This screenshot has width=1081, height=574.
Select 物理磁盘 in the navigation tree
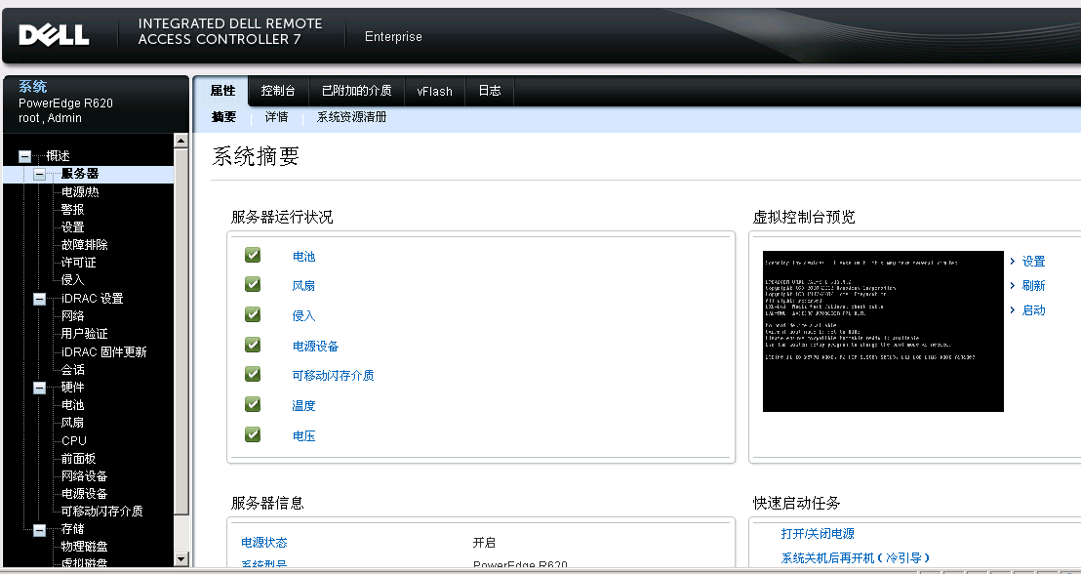pyautogui.click(x=84, y=547)
